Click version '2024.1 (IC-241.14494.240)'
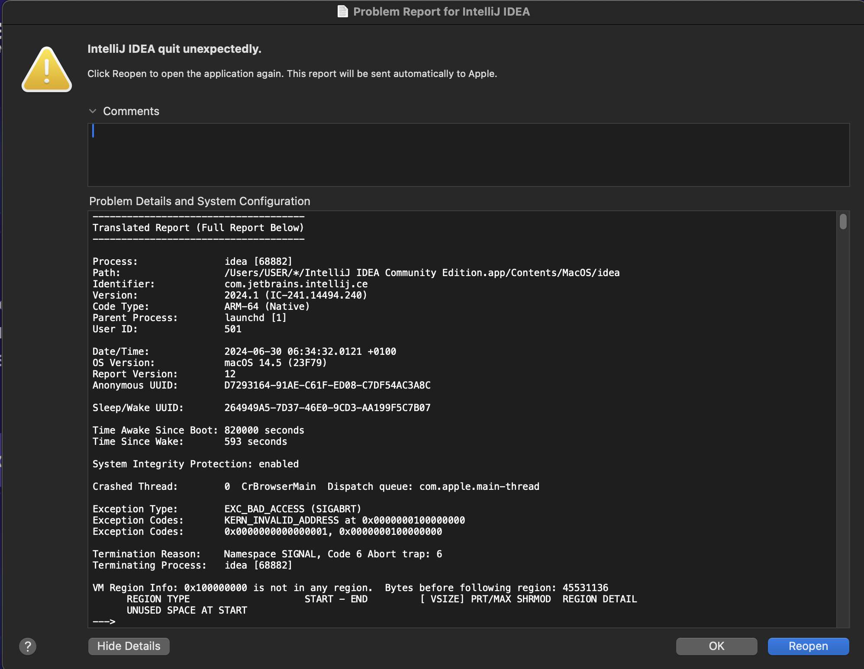 click(296, 295)
